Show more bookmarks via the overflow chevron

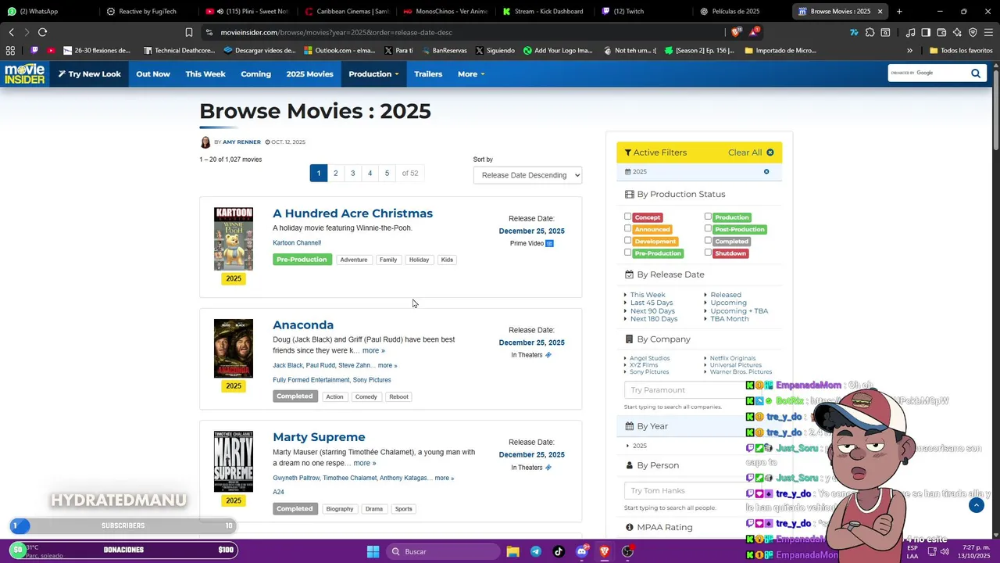pyautogui.click(x=909, y=50)
